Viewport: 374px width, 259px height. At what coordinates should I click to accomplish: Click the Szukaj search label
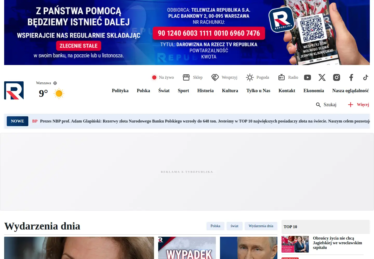(x=330, y=105)
